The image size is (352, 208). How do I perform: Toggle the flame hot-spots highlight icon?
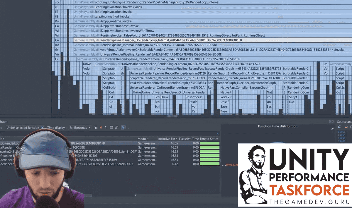point(101,127)
